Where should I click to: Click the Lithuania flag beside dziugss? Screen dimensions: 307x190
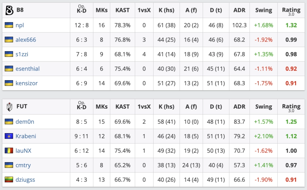tap(9, 180)
